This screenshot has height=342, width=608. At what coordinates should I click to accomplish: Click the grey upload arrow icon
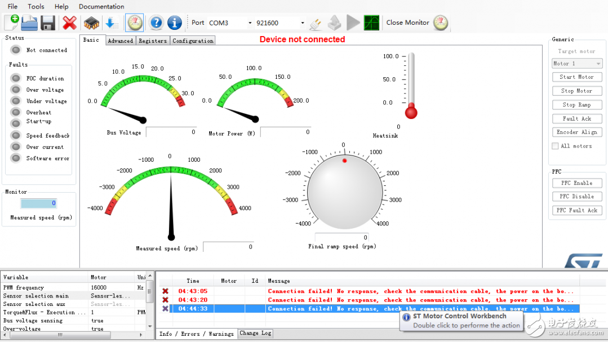click(x=334, y=23)
